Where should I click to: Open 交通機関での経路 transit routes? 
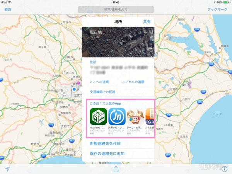tap(102, 92)
